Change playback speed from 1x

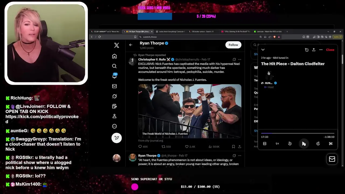tap(277, 144)
